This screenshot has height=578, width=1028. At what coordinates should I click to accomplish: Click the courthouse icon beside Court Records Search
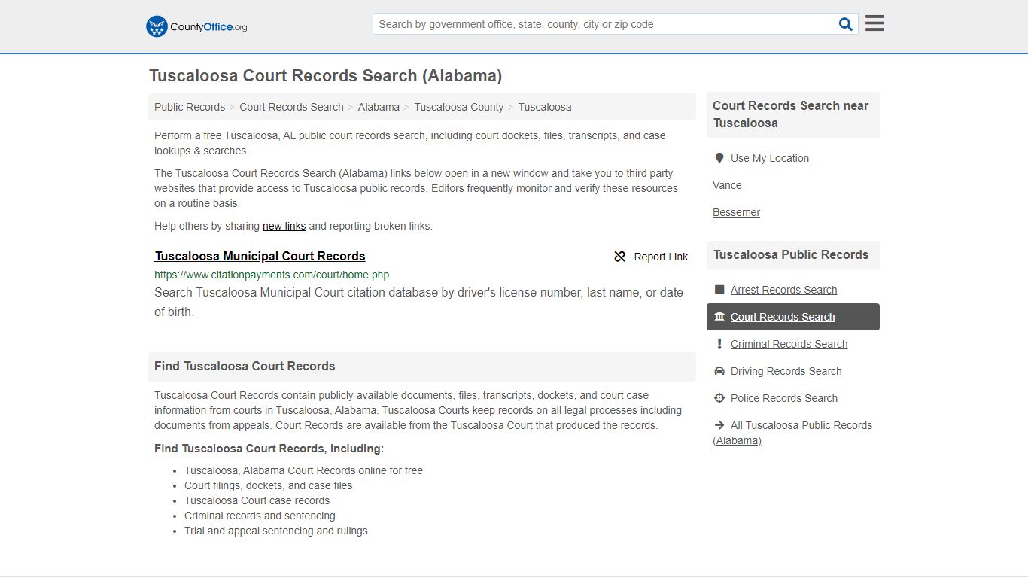pyautogui.click(x=719, y=317)
